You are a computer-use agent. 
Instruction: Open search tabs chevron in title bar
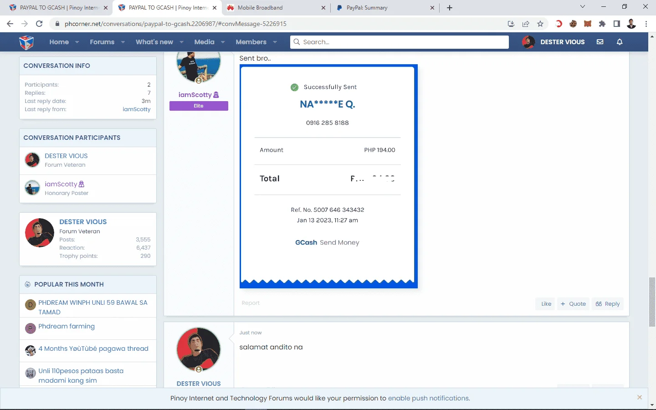coord(582,7)
